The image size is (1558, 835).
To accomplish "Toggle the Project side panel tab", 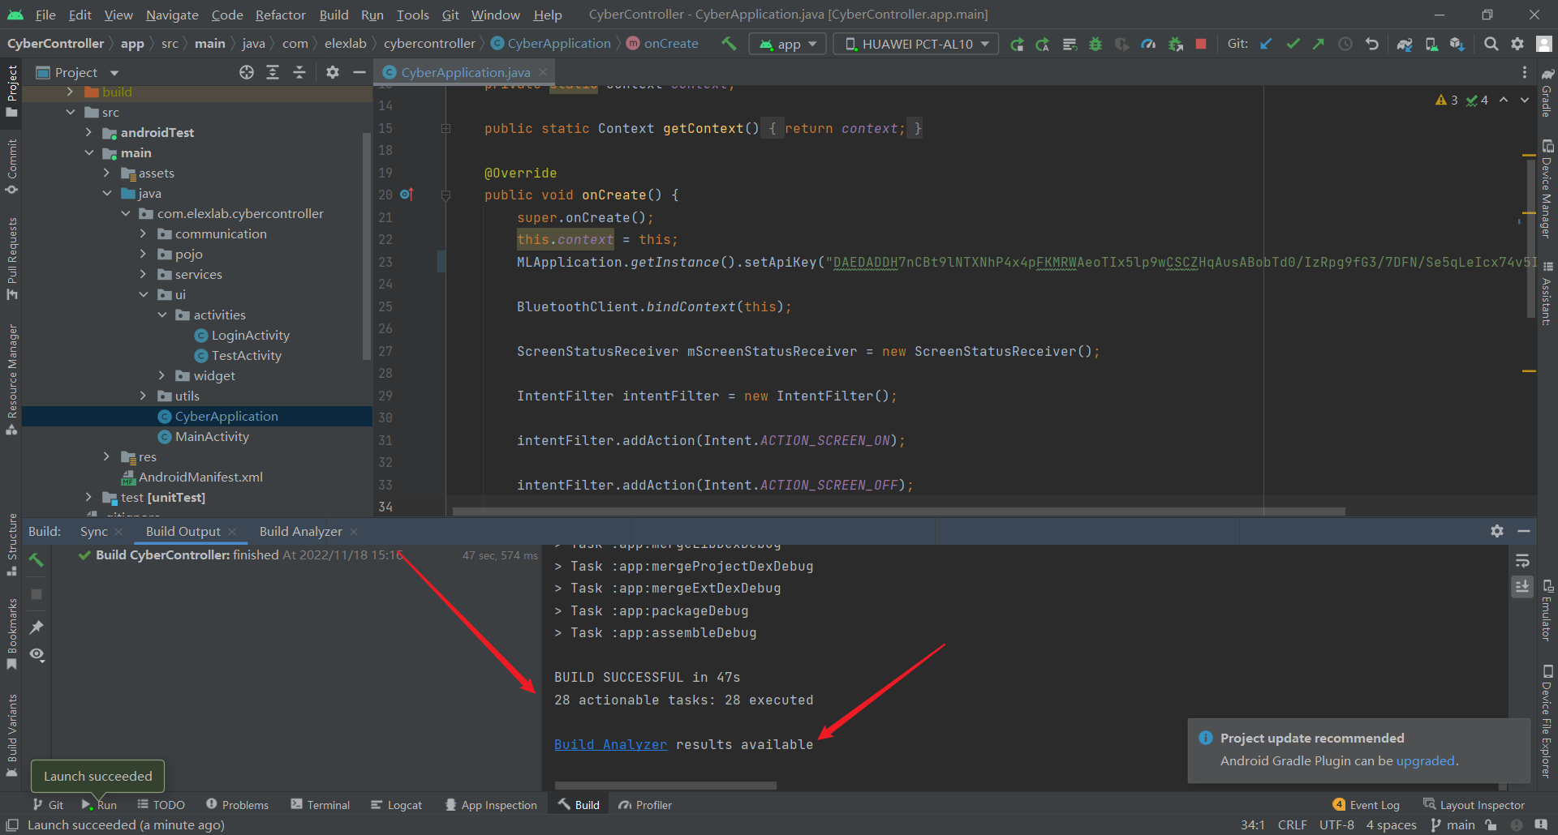I will (11, 91).
